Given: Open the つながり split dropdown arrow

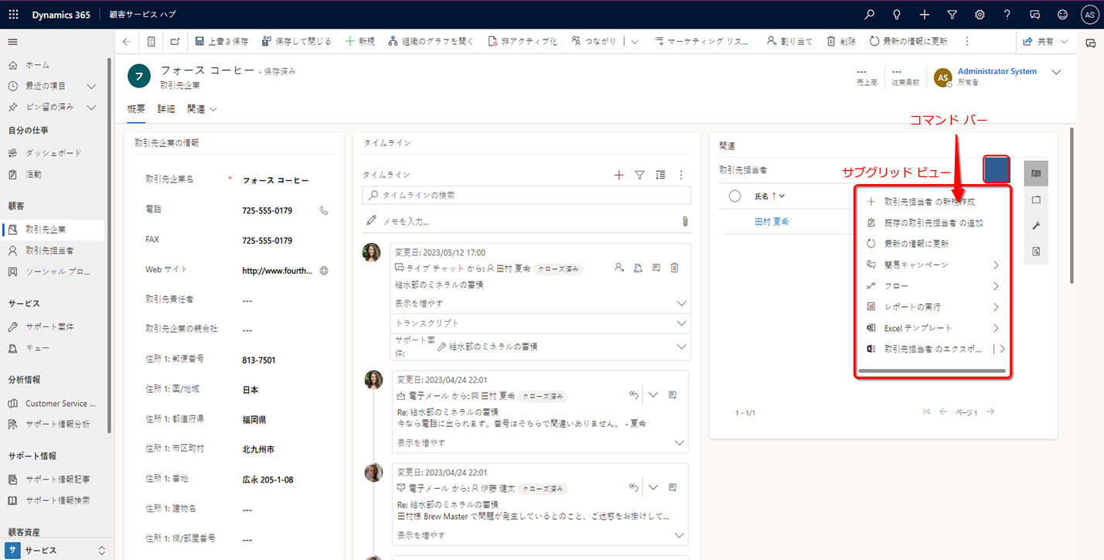Looking at the screenshot, I should pos(635,42).
